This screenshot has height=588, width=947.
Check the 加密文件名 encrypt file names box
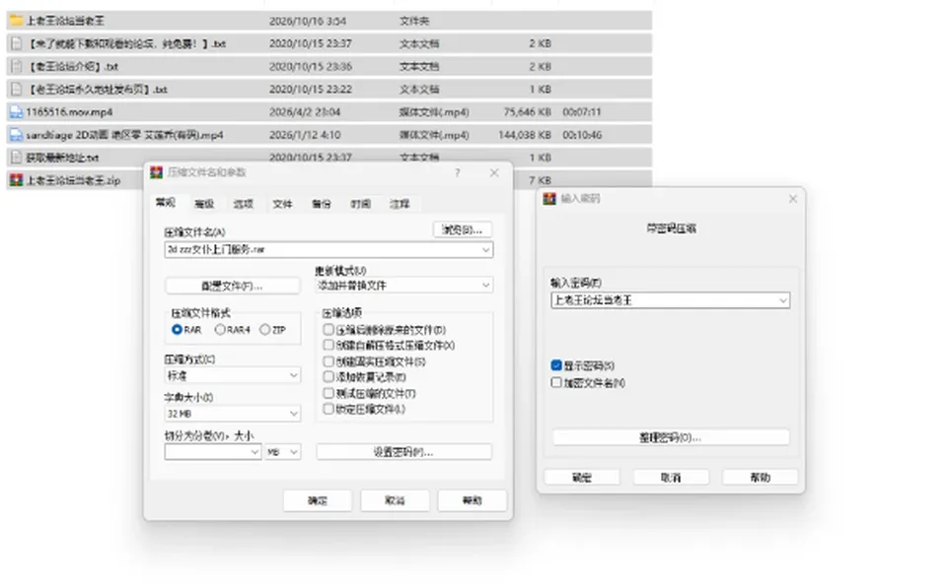pyautogui.click(x=556, y=382)
